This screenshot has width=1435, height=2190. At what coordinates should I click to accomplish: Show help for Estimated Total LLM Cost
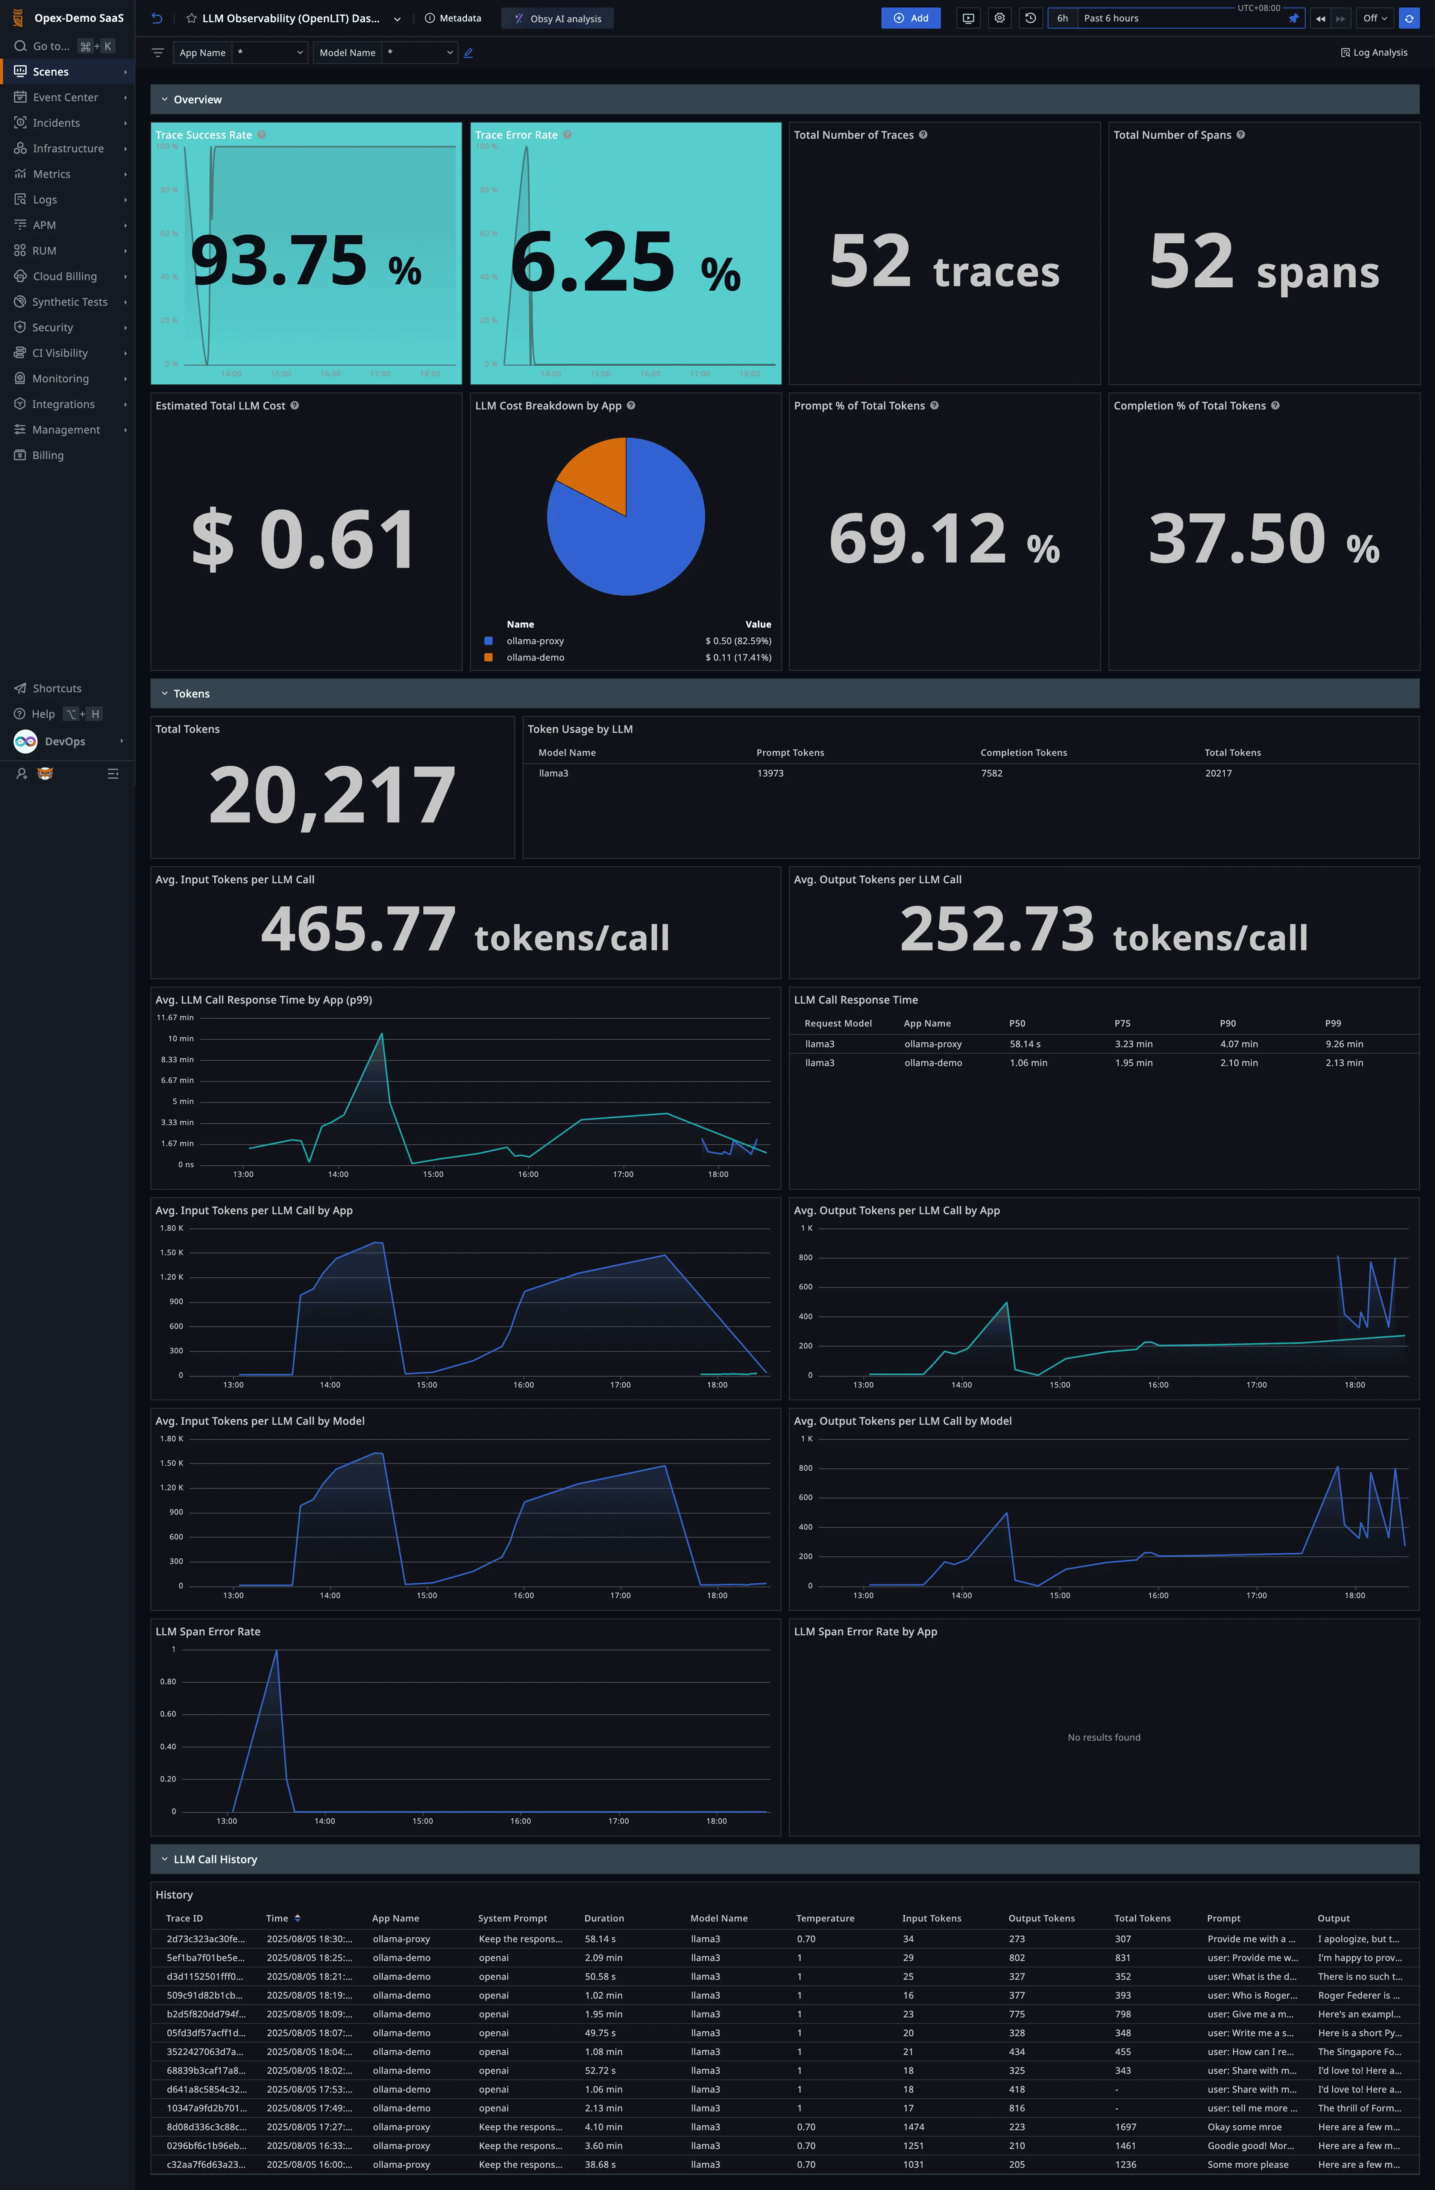pos(294,406)
